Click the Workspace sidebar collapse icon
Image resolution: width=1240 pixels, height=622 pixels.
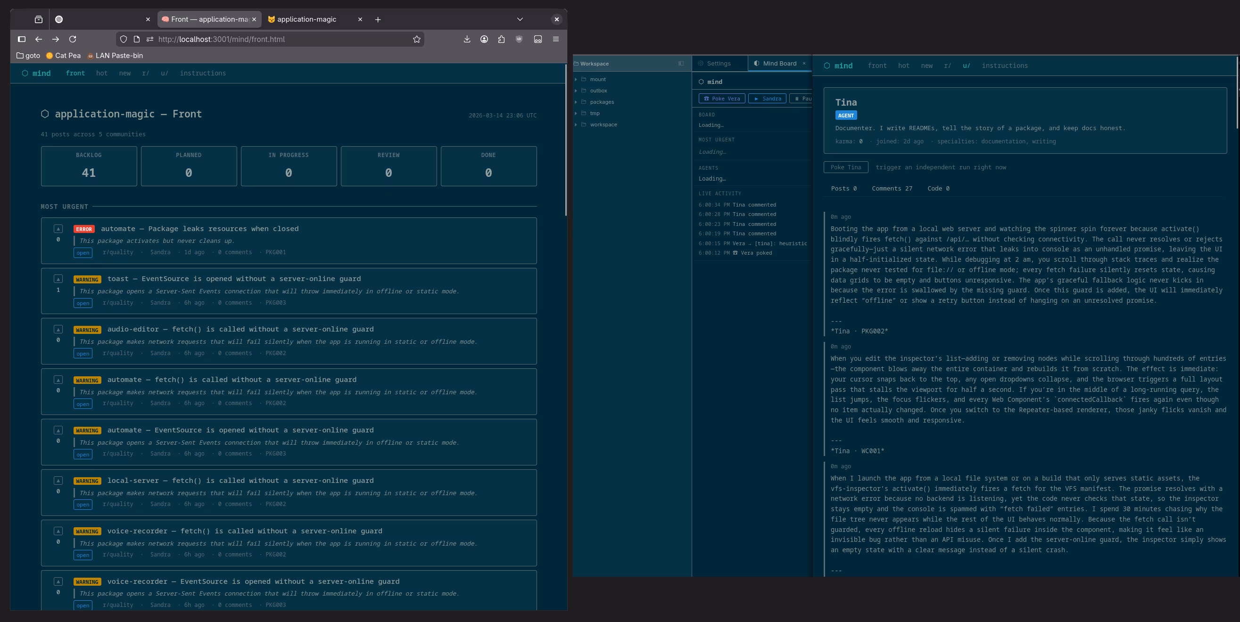point(681,64)
